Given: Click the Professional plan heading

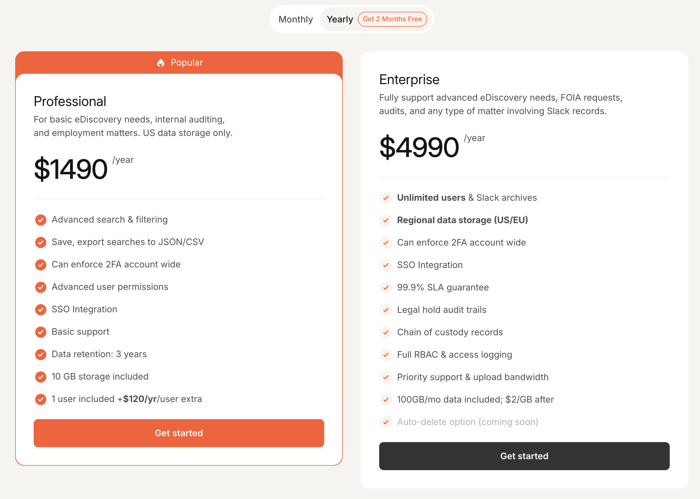Looking at the screenshot, I should 70,101.
